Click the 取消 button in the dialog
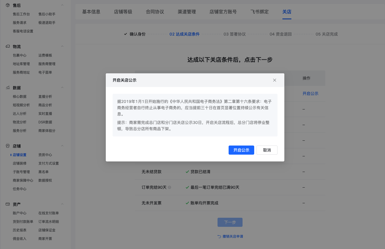 [x=267, y=150]
